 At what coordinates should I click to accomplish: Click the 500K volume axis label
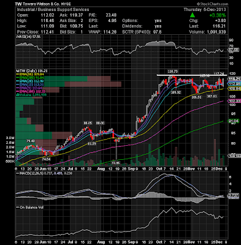click(10, 161)
